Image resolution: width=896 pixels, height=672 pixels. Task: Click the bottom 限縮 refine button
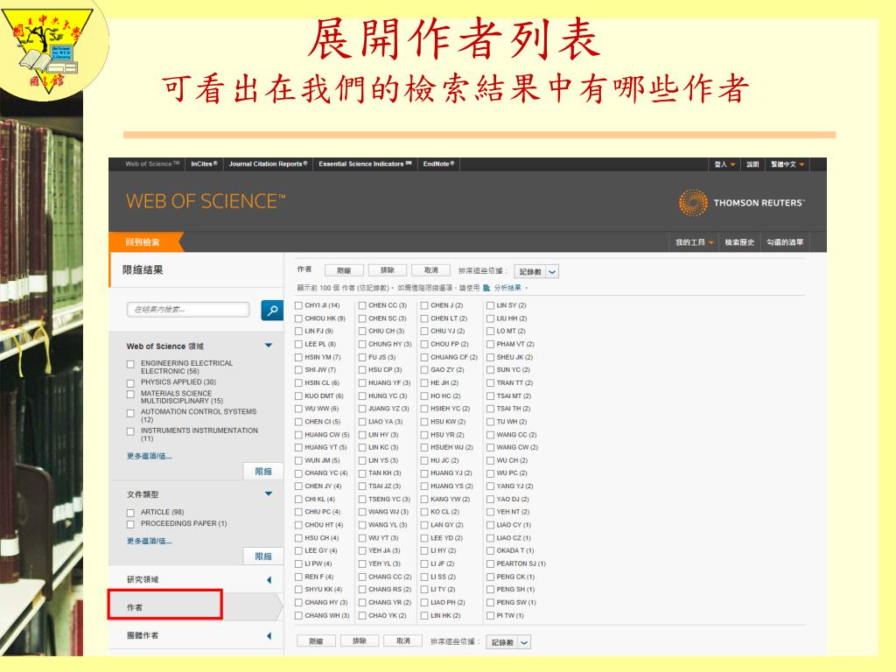(x=316, y=641)
